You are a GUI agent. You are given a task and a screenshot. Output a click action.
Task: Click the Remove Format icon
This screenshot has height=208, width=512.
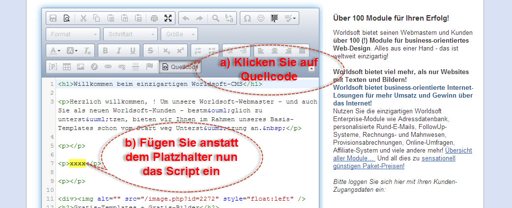[87, 51]
